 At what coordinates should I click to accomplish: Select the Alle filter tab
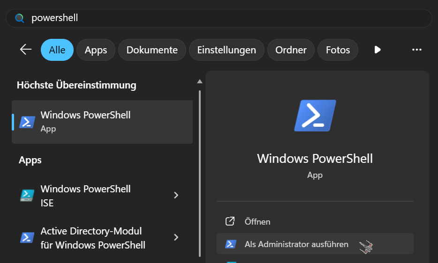[x=57, y=50]
